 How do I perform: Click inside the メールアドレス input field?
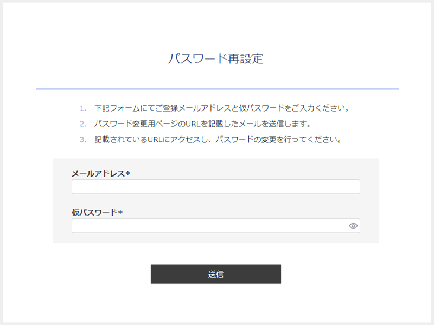coord(216,186)
